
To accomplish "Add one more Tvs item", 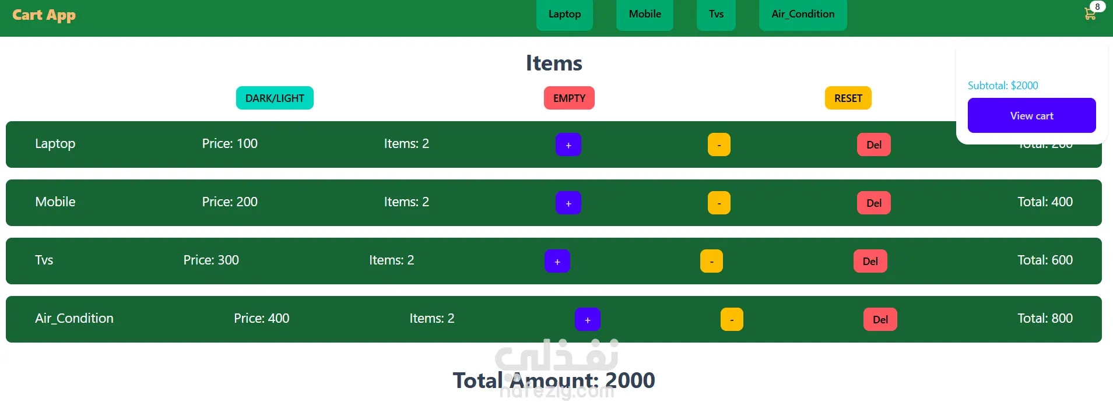I will click(x=557, y=261).
